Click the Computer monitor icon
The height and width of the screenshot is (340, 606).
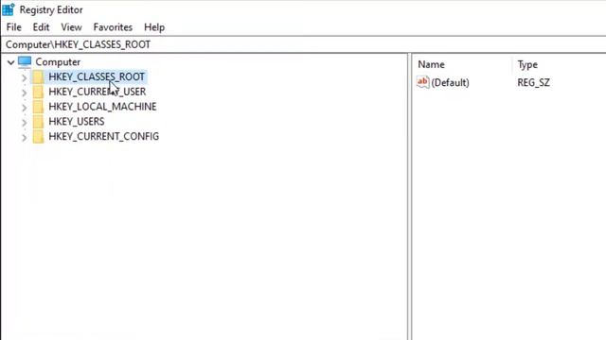(x=25, y=61)
